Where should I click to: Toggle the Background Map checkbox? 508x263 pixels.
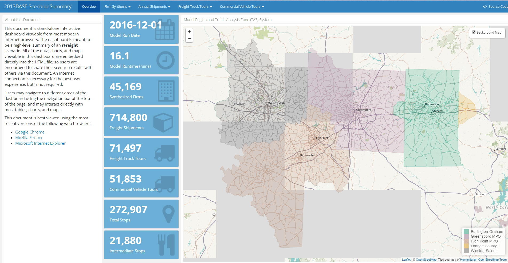coord(474,32)
